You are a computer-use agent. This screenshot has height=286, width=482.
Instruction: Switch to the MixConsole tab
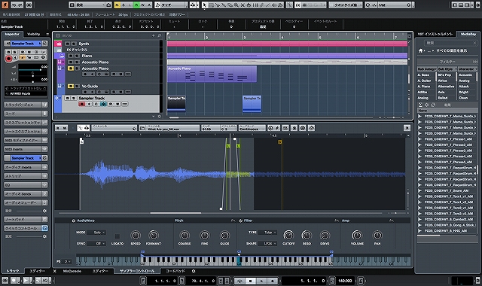click(72, 271)
